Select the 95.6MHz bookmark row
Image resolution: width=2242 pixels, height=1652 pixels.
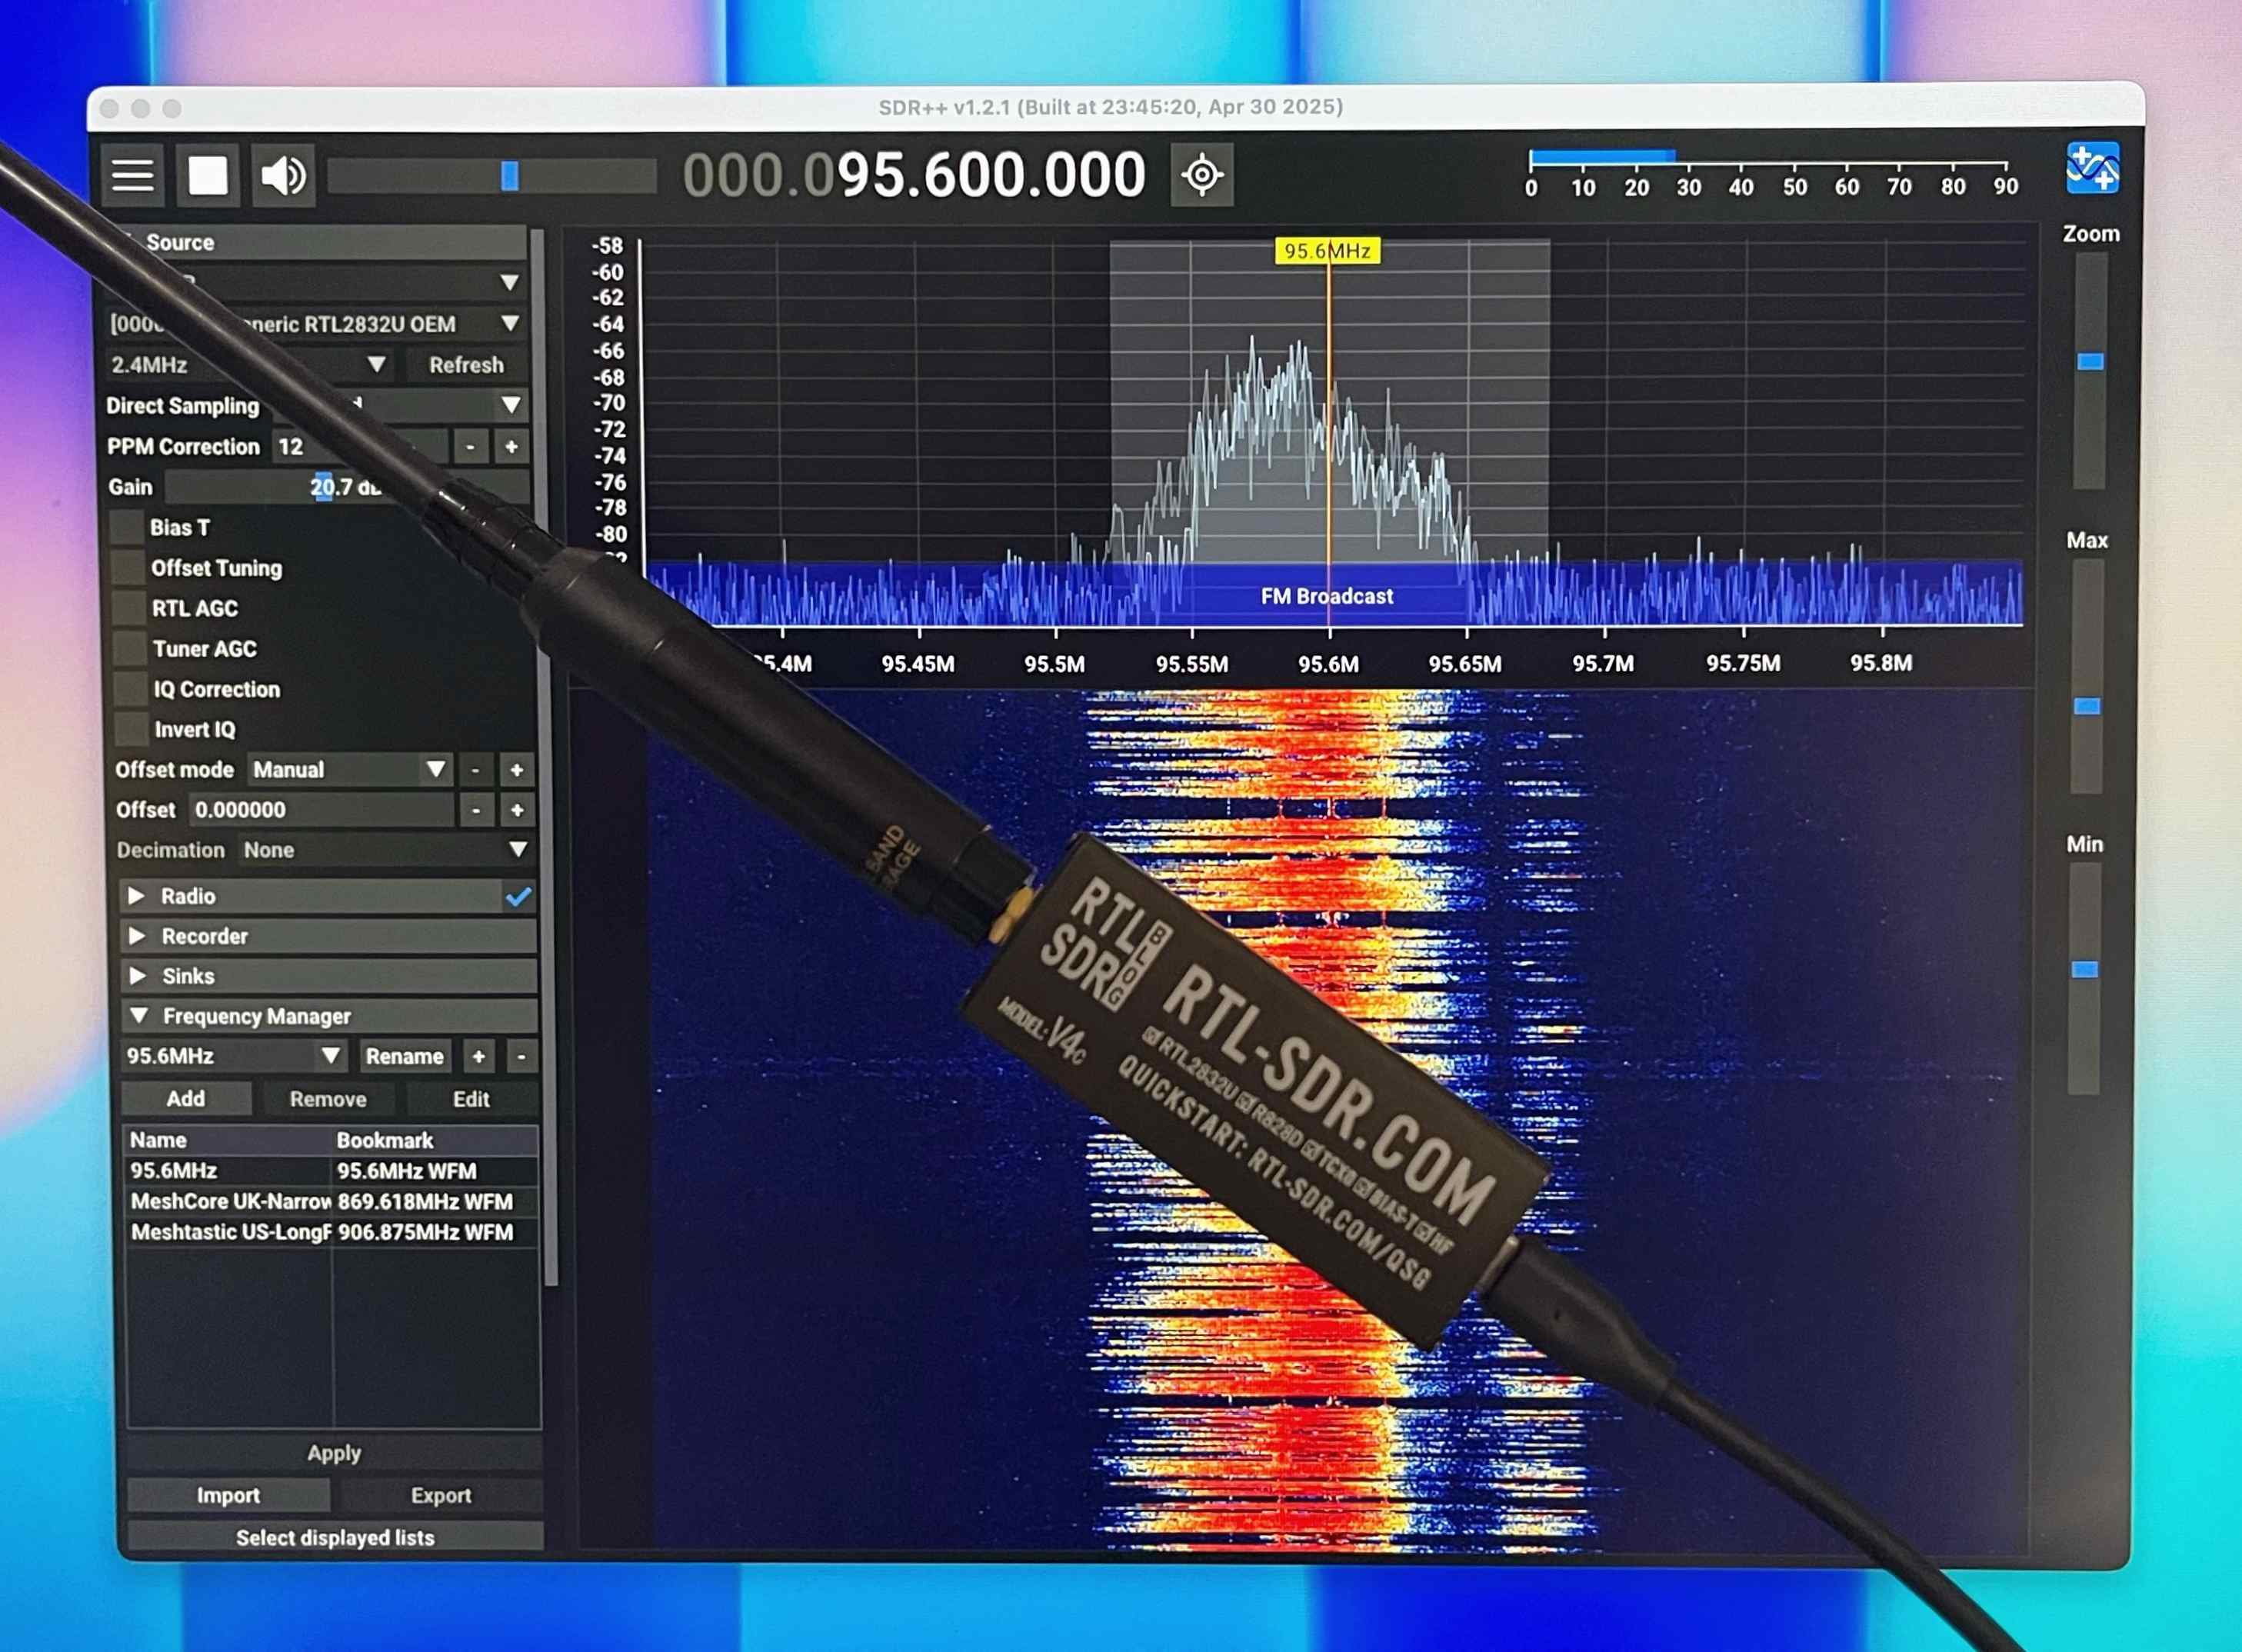[x=334, y=1171]
